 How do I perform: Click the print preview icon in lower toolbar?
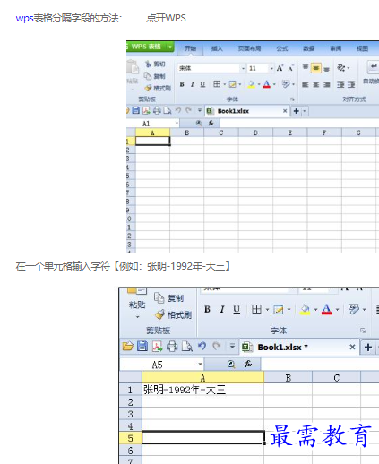(x=187, y=347)
